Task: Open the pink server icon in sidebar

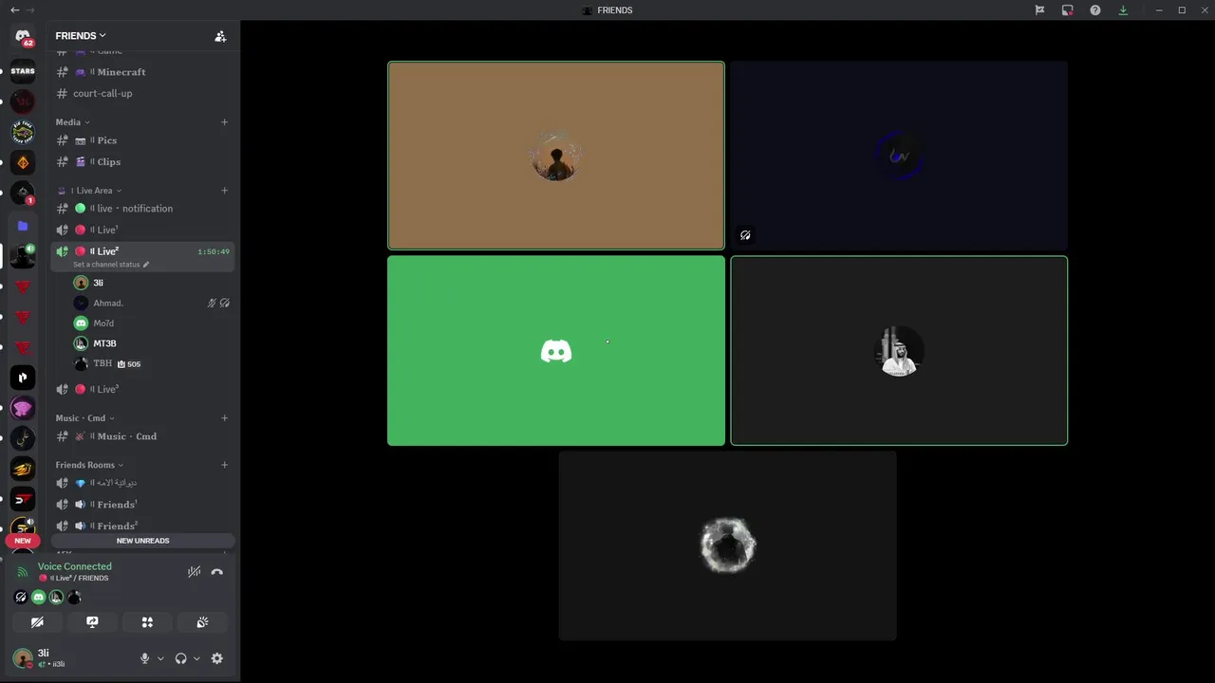Action: (23, 408)
